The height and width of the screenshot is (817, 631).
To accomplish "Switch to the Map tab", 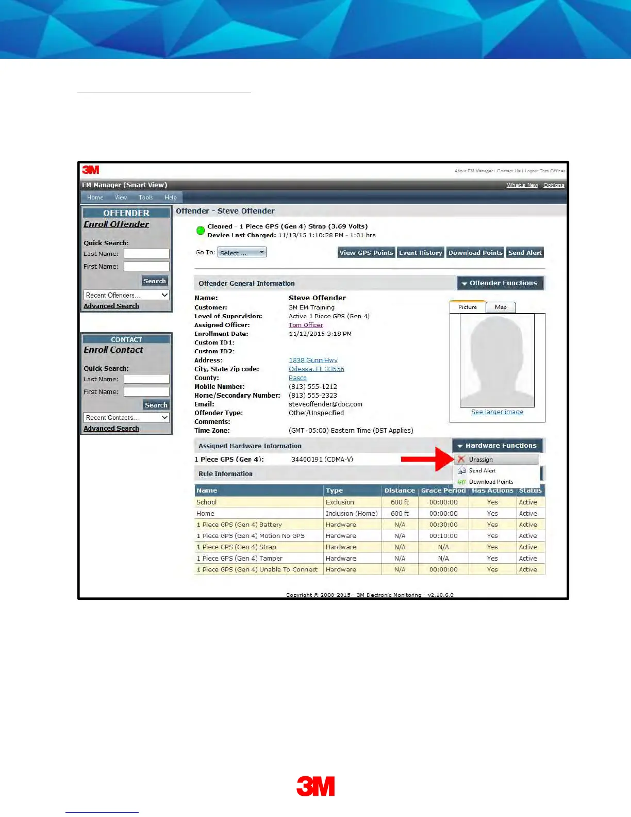I will (501, 307).
